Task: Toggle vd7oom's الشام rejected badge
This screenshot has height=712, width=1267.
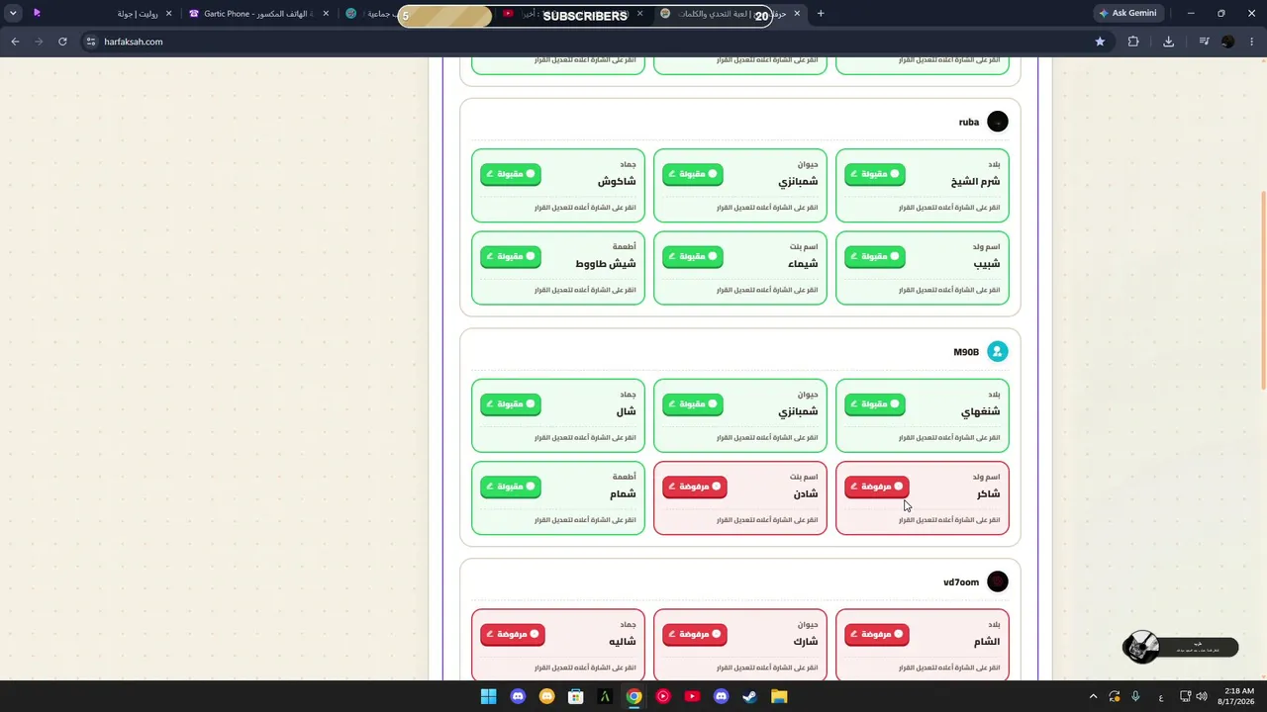Action: [x=876, y=634]
